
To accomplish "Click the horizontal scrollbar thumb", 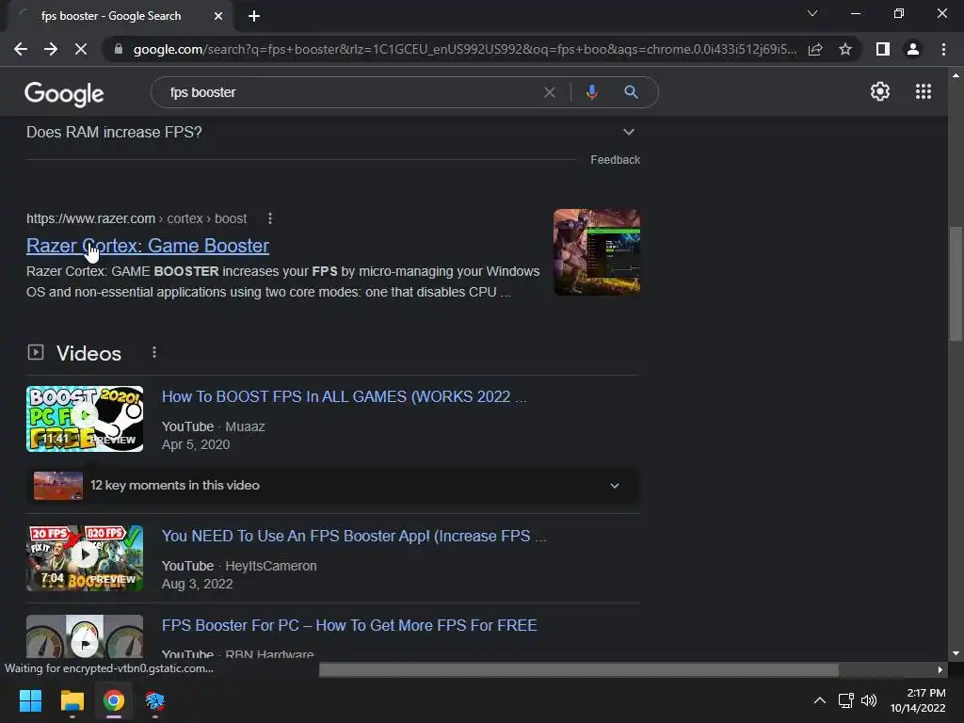I will [x=579, y=669].
